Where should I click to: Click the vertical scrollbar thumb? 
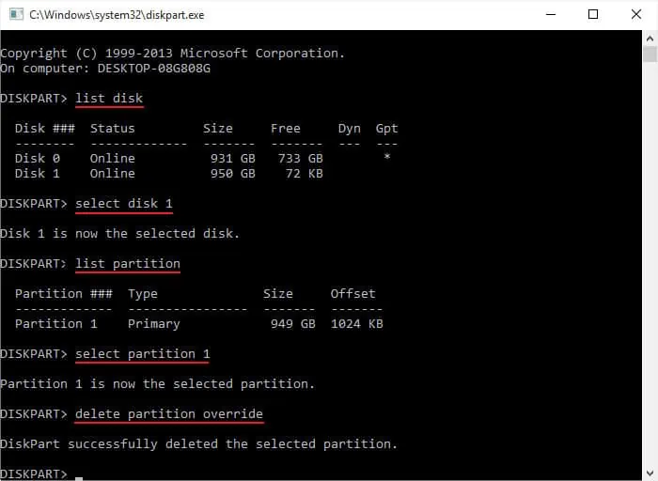650,54
